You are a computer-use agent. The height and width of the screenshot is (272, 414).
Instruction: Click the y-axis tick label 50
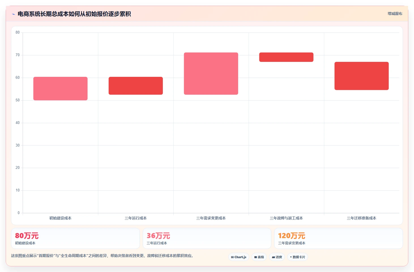pos(18,100)
